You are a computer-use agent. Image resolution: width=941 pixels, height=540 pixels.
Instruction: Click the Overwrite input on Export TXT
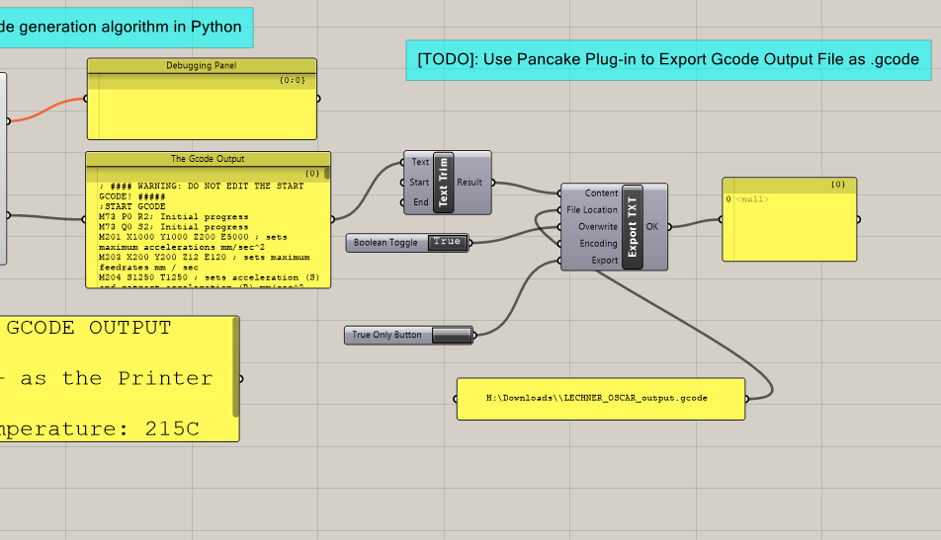(598, 226)
